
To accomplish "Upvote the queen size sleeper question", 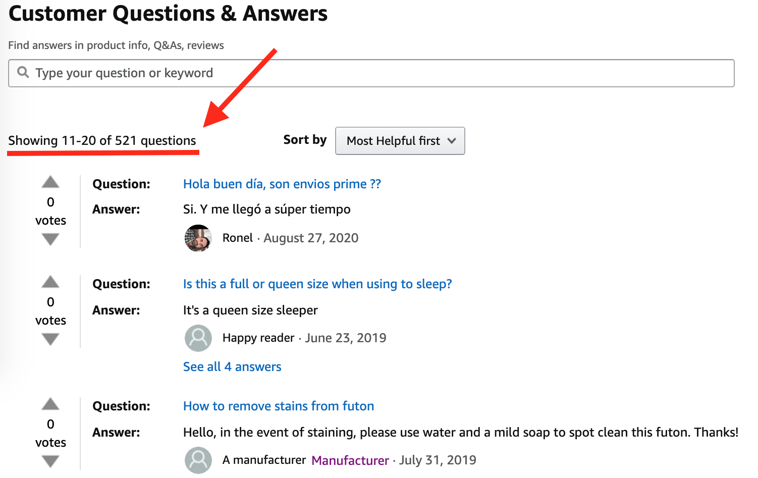I will pyautogui.click(x=50, y=282).
